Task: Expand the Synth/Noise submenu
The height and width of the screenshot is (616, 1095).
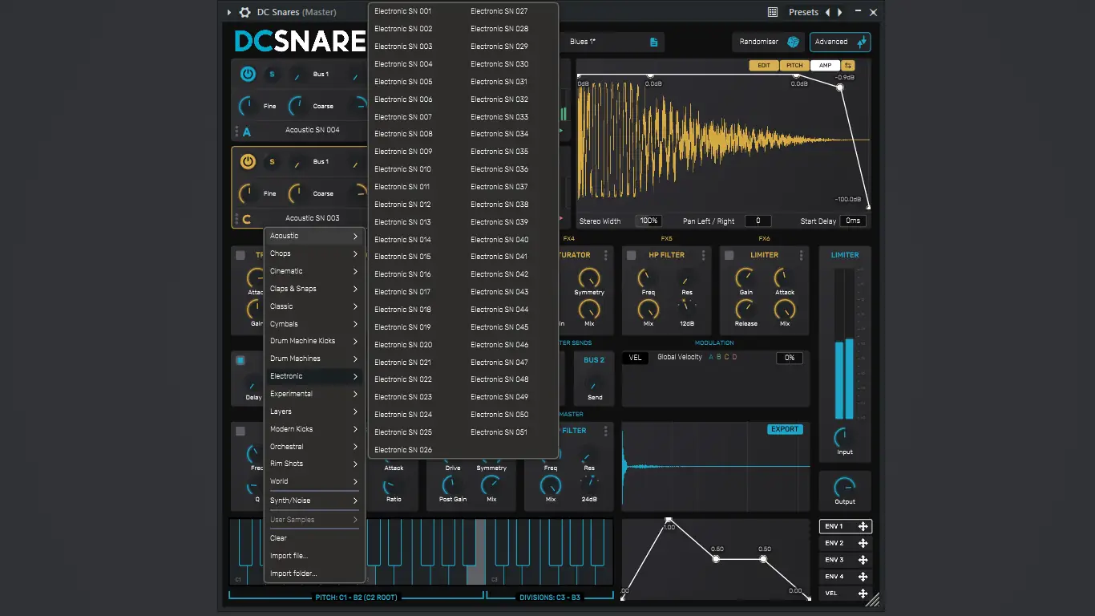Action: [314, 500]
